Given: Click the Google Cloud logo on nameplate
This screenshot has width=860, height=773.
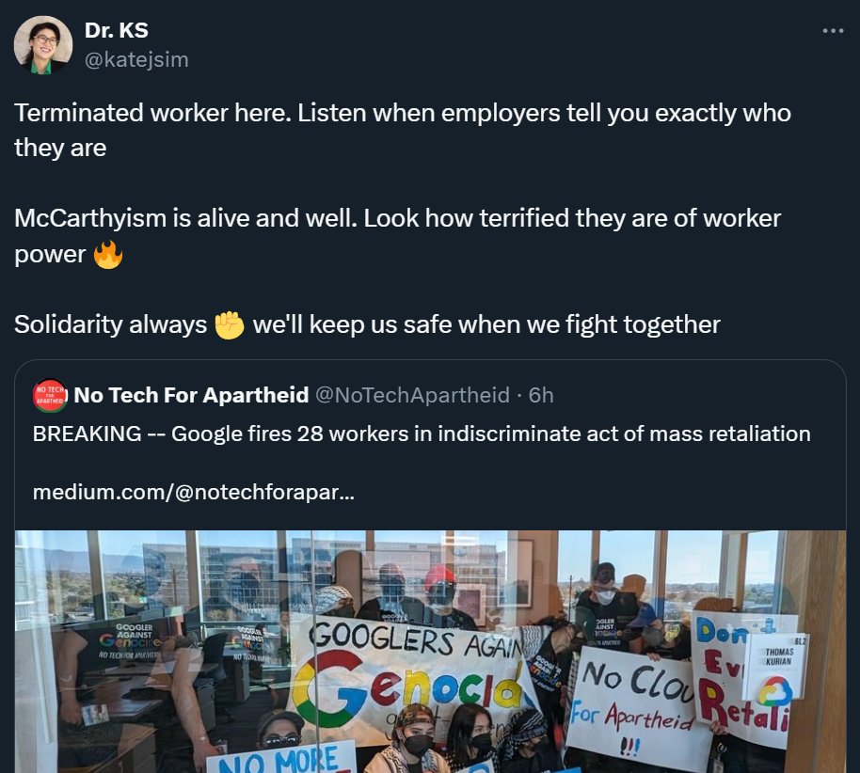Looking at the screenshot, I should tap(774, 691).
